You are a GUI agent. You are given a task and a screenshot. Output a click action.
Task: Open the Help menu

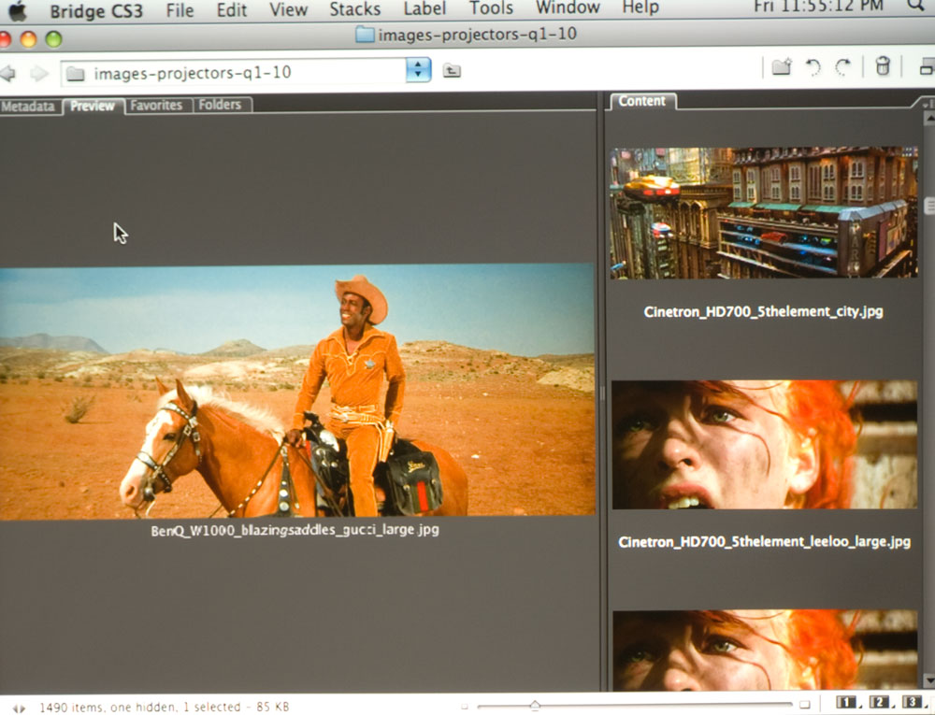coord(640,7)
